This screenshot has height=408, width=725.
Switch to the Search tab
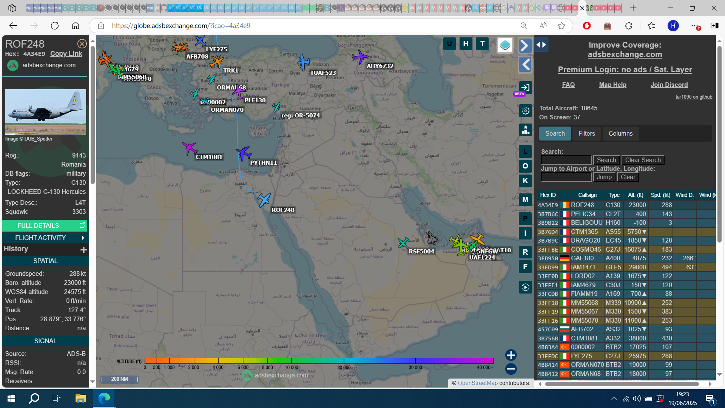point(555,134)
